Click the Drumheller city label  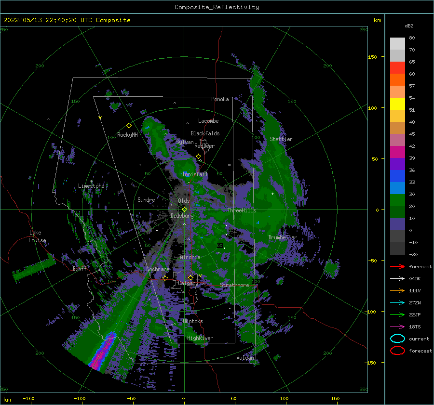tap(283, 237)
